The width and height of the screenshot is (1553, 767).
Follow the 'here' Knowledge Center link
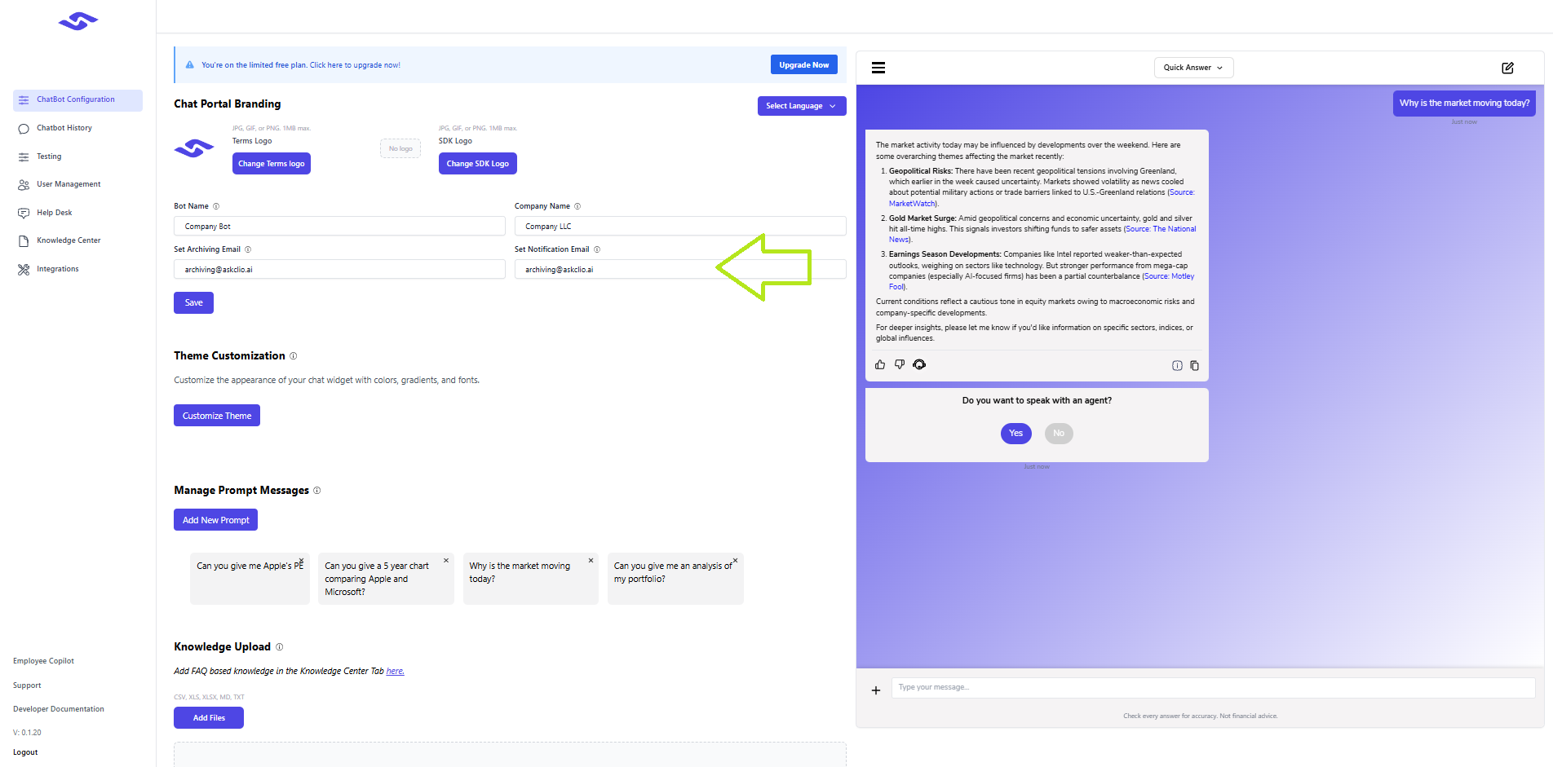(395, 672)
